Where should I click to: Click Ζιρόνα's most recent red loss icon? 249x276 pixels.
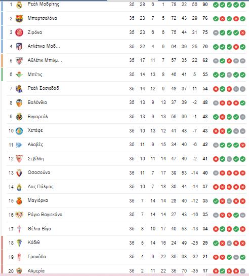click(242, 32)
